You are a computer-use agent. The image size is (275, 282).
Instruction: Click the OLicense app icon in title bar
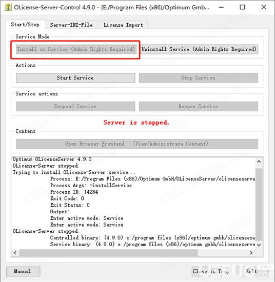tap(8, 7)
